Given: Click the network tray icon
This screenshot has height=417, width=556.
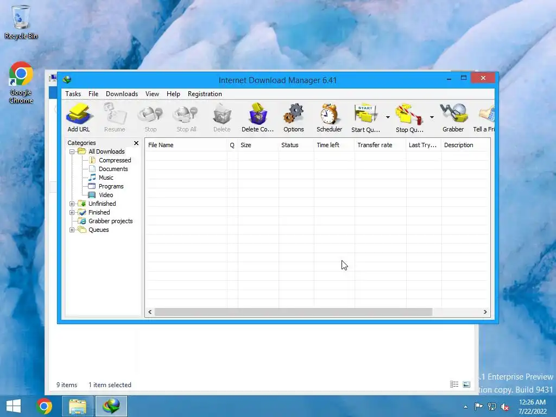Looking at the screenshot, I should coord(492,406).
